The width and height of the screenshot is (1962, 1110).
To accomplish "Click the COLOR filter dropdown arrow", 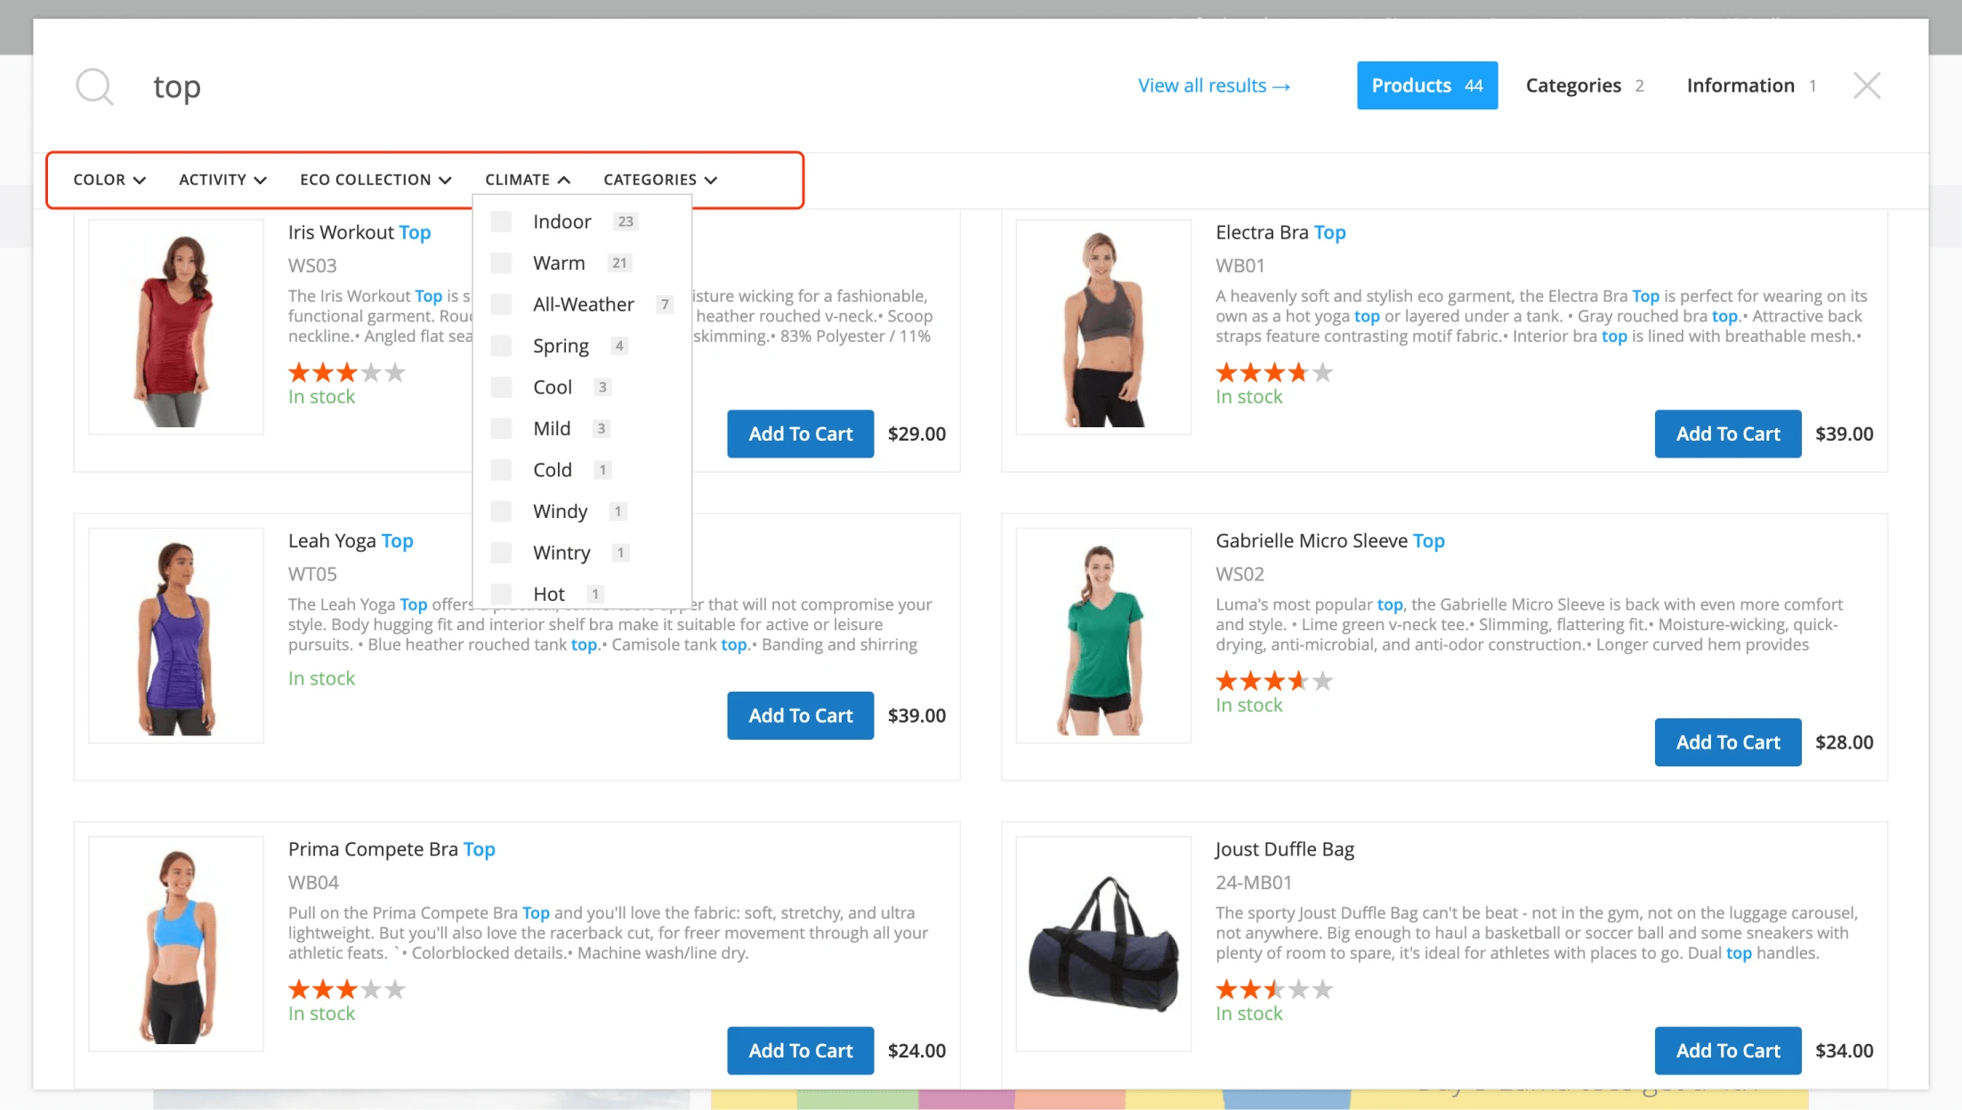I will (x=139, y=178).
